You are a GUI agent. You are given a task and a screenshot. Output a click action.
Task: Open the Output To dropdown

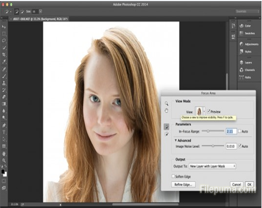[x=212, y=167]
